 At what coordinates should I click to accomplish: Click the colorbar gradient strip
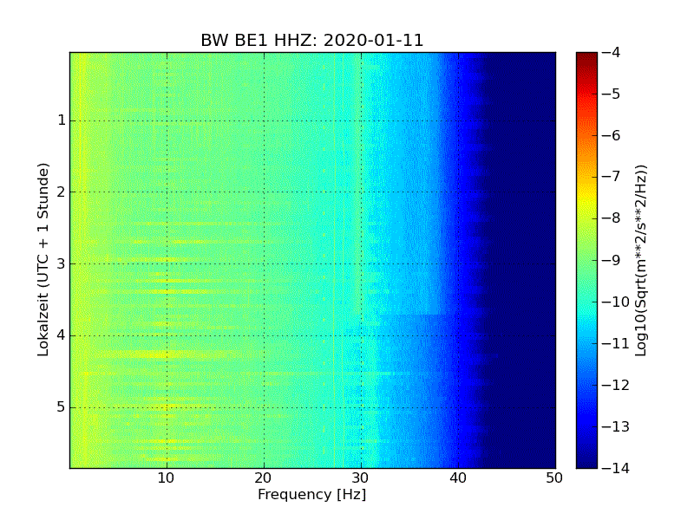[x=587, y=260]
